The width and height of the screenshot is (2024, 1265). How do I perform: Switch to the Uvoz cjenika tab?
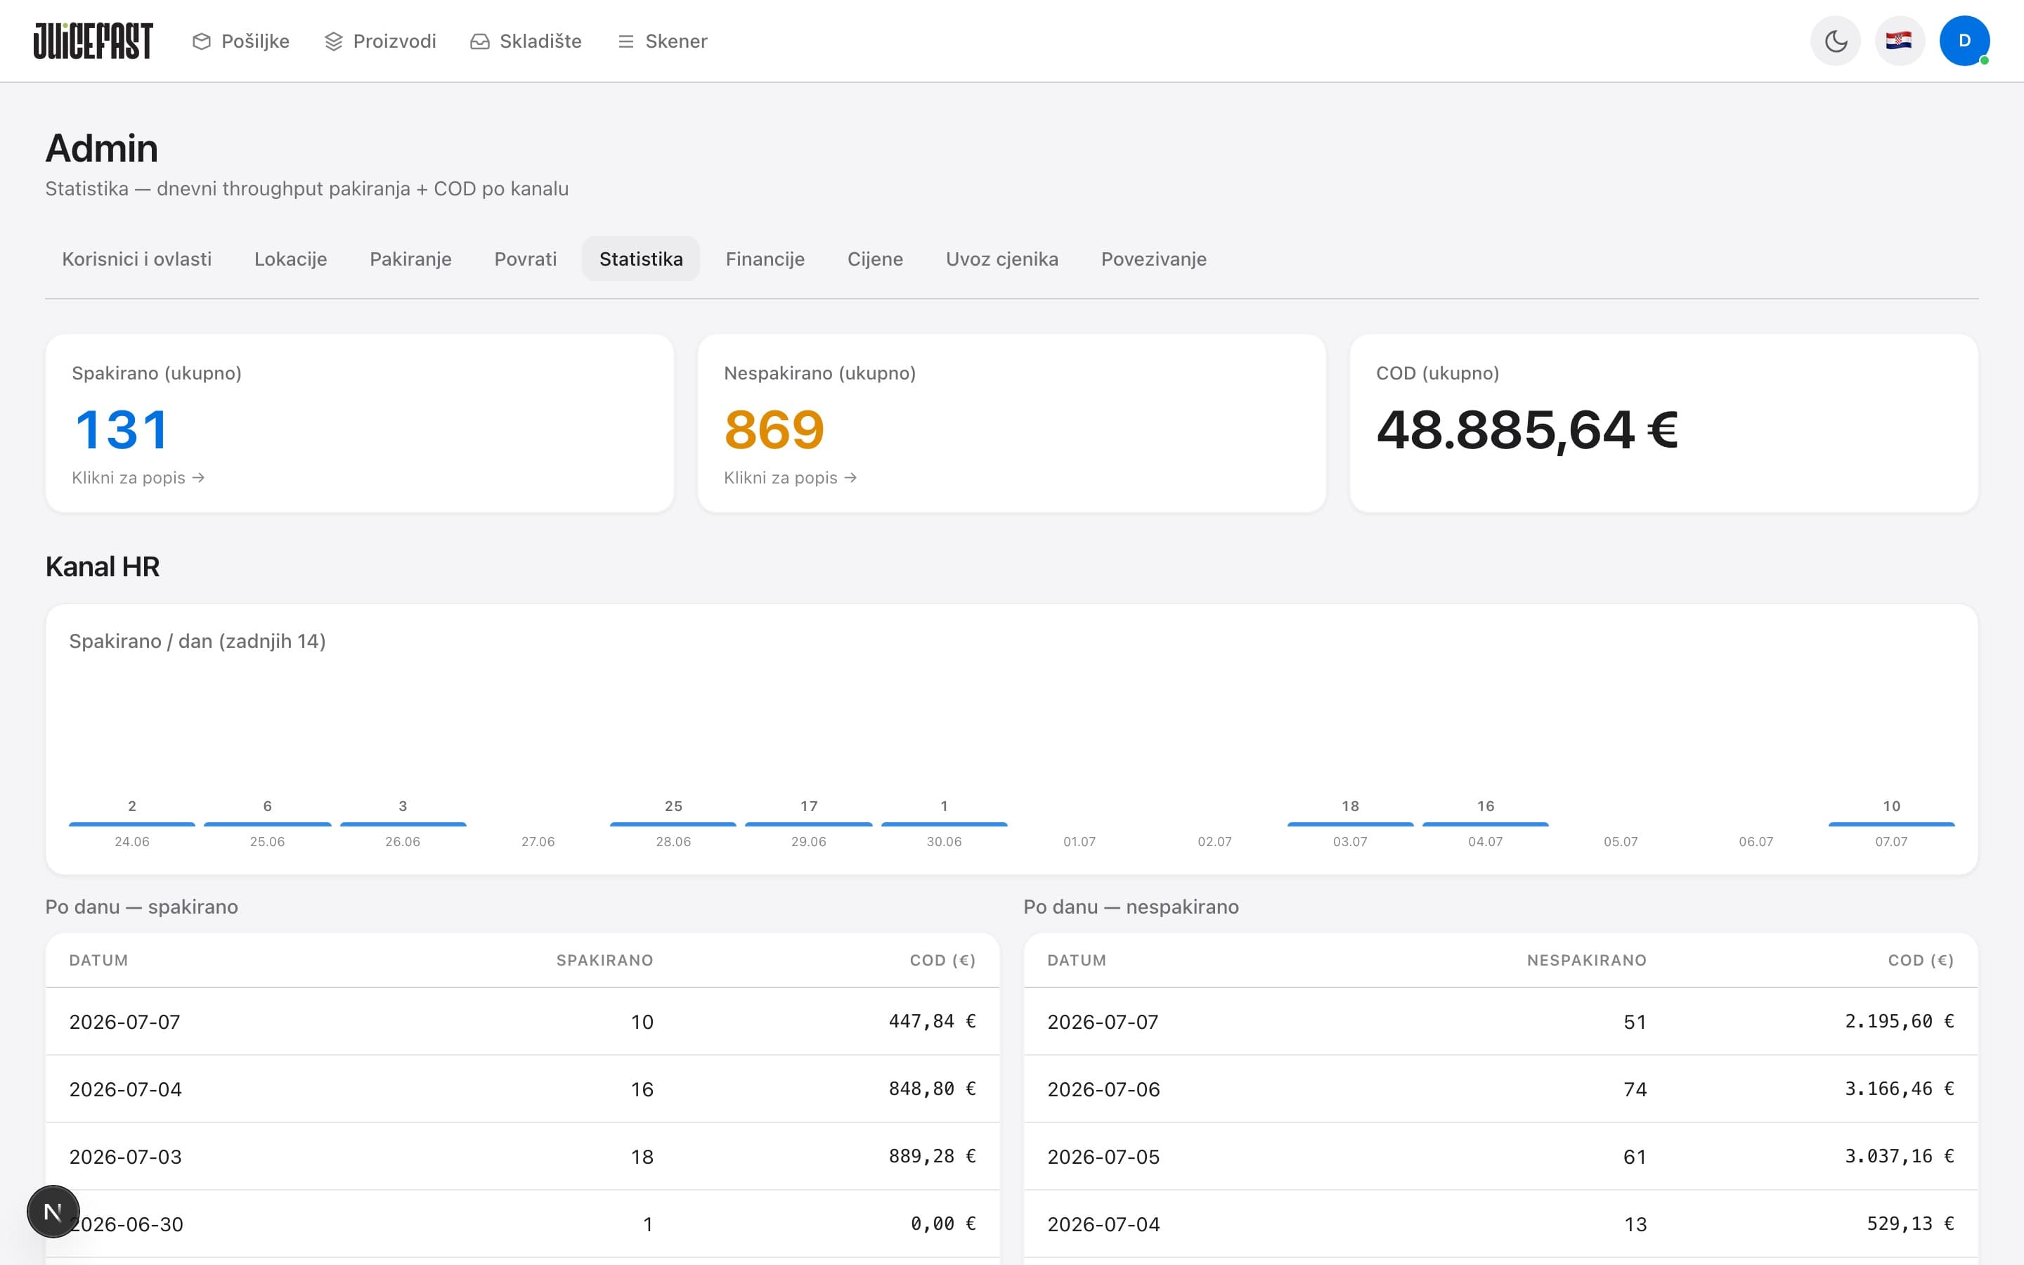(1001, 259)
